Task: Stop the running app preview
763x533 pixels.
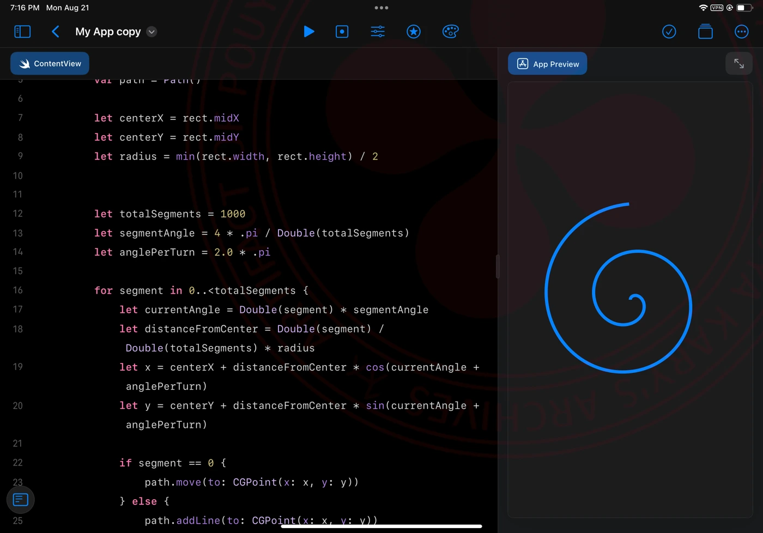Action: click(342, 31)
